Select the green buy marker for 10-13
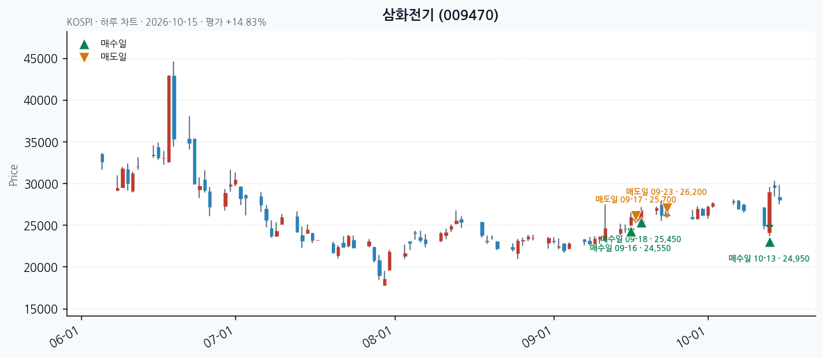 770,242
